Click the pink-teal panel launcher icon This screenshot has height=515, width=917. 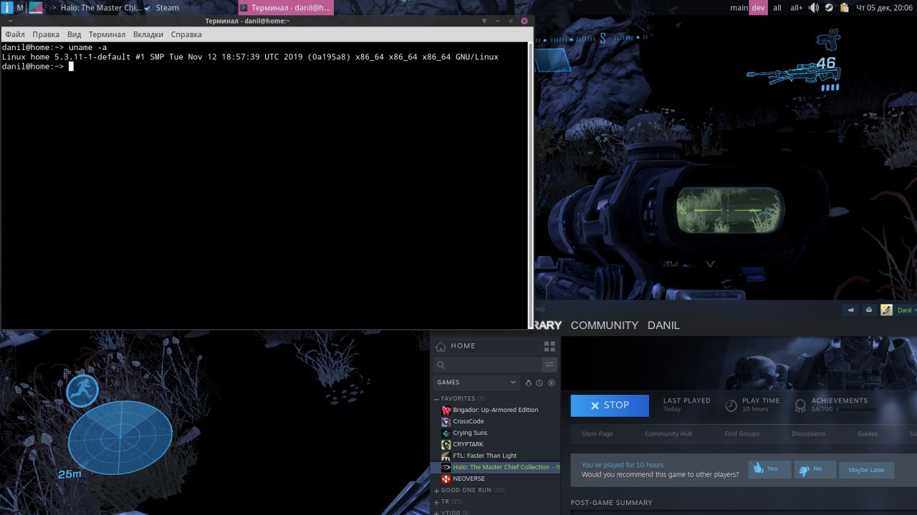tap(36, 8)
